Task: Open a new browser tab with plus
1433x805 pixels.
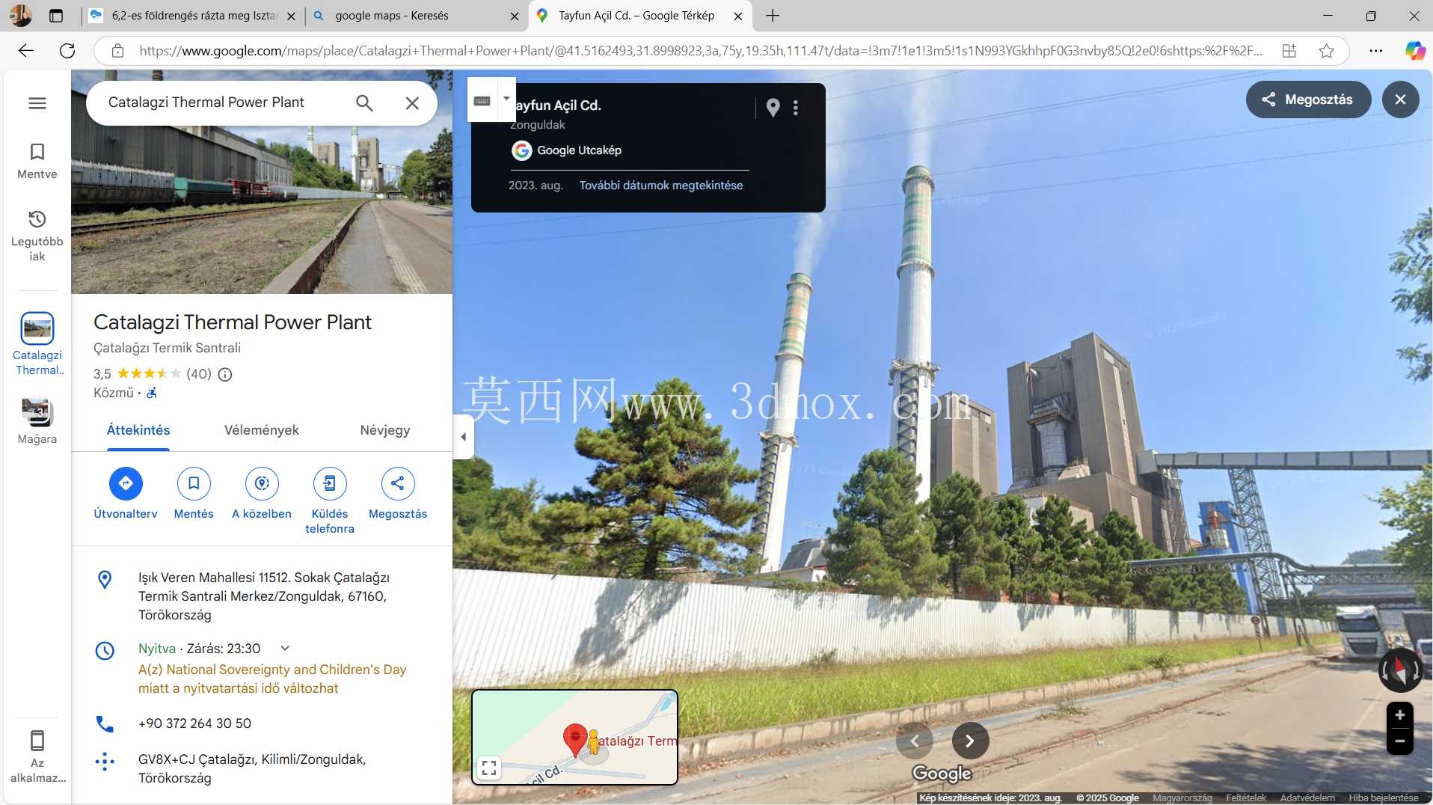Action: coord(773,16)
